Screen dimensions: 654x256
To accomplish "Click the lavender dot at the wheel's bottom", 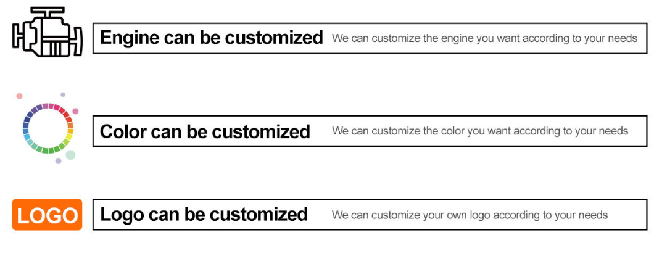I will (58, 161).
